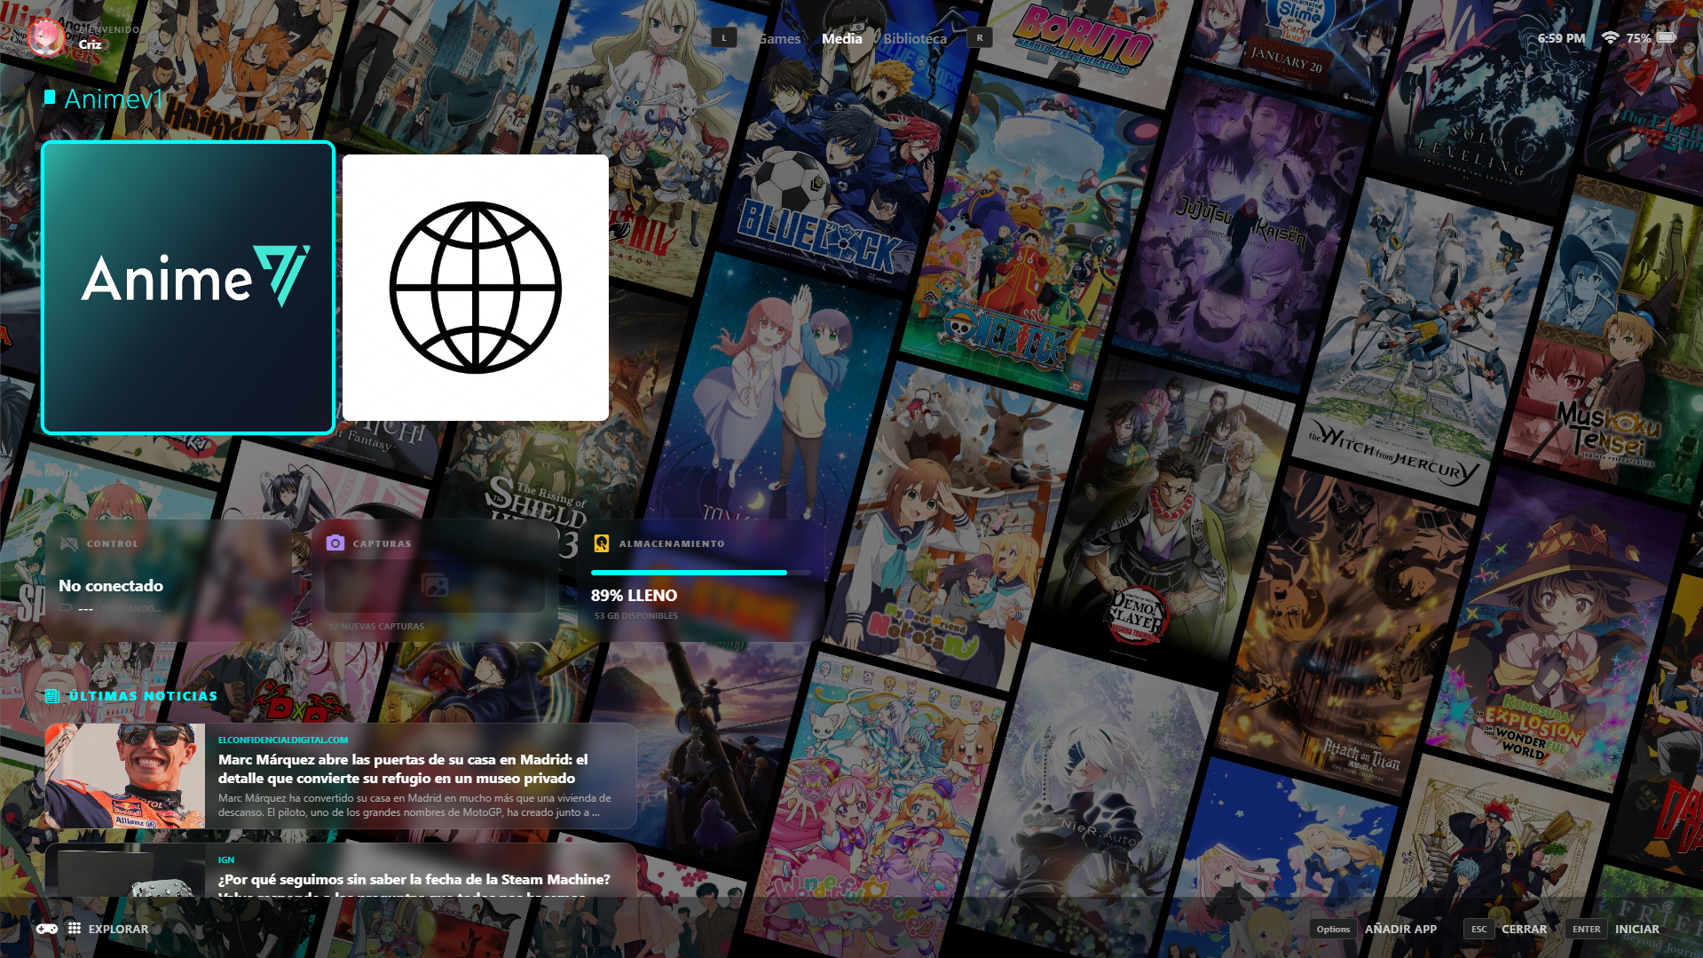Click the R shoulder button indicator
1703x958 pixels.
tap(980, 38)
